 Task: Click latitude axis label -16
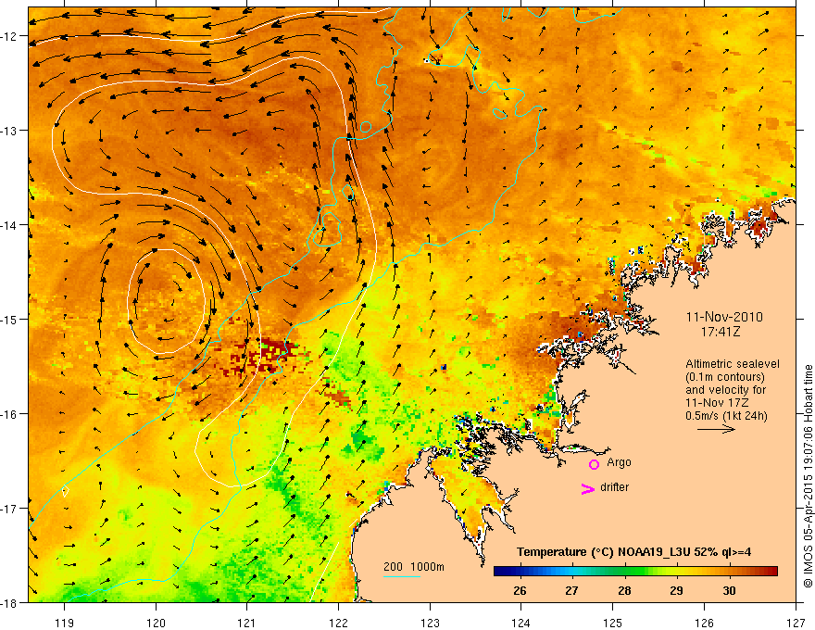[9, 414]
